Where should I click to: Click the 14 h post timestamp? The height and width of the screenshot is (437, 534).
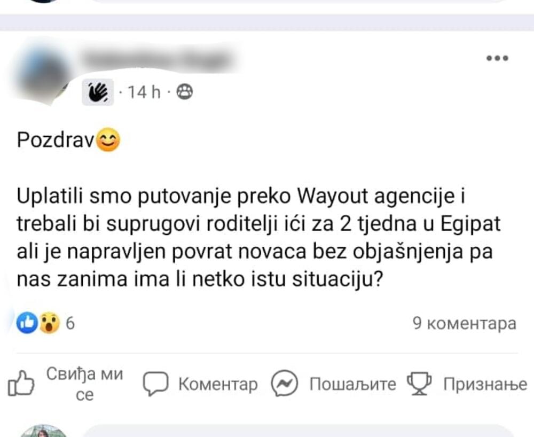[144, 92]
